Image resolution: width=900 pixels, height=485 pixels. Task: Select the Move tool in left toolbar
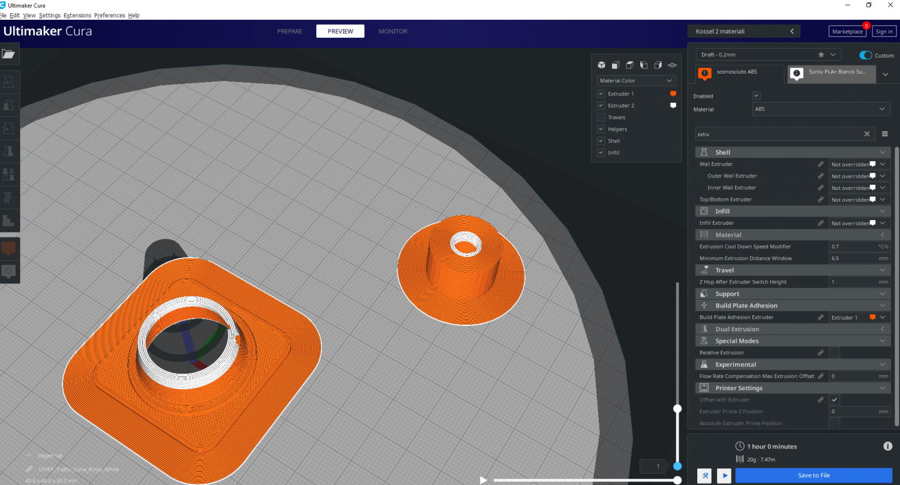9,82
